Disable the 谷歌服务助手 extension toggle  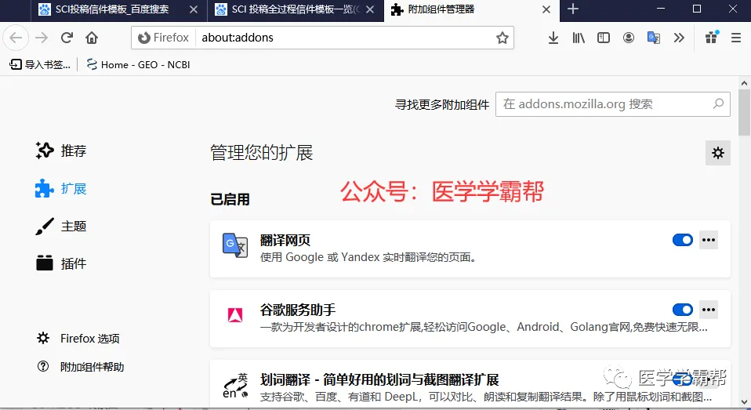tap(683, 310)
